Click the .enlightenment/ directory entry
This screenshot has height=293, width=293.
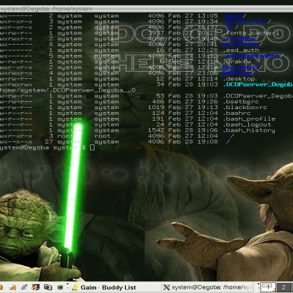pos(253,56)
